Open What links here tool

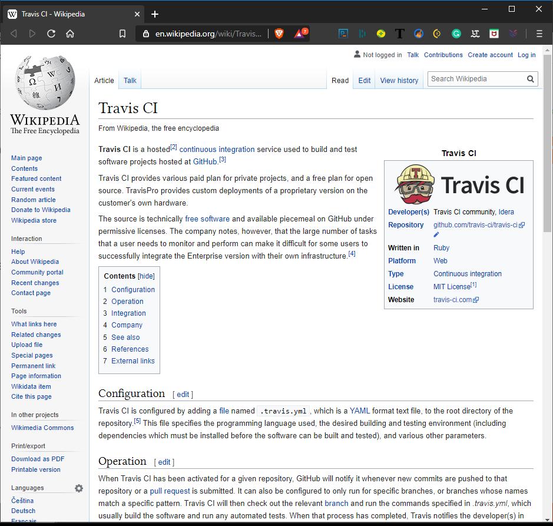(x=34, y=324)
